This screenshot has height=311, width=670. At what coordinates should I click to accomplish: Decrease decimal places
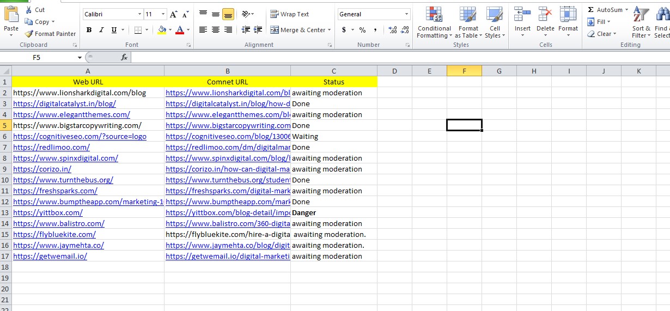(x=405, y=30)
